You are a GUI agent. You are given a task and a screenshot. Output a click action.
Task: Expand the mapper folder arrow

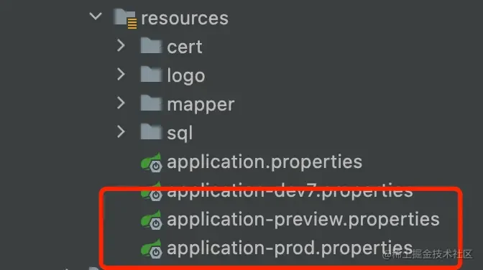[x=121, y=103]
